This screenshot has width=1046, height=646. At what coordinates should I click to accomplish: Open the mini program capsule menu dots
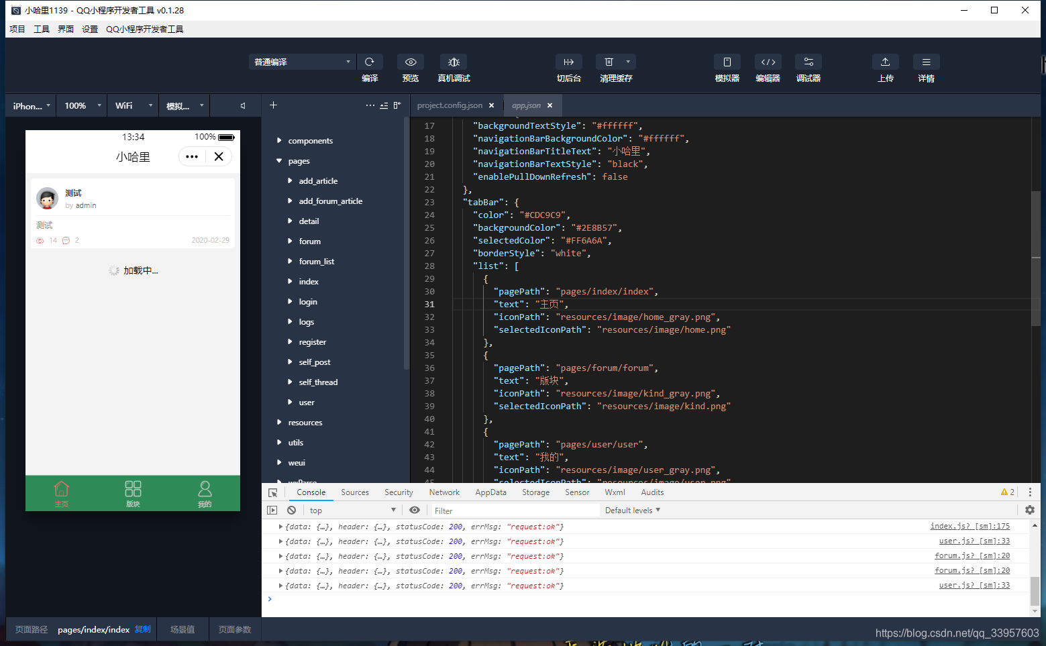(x=192, y=157)
